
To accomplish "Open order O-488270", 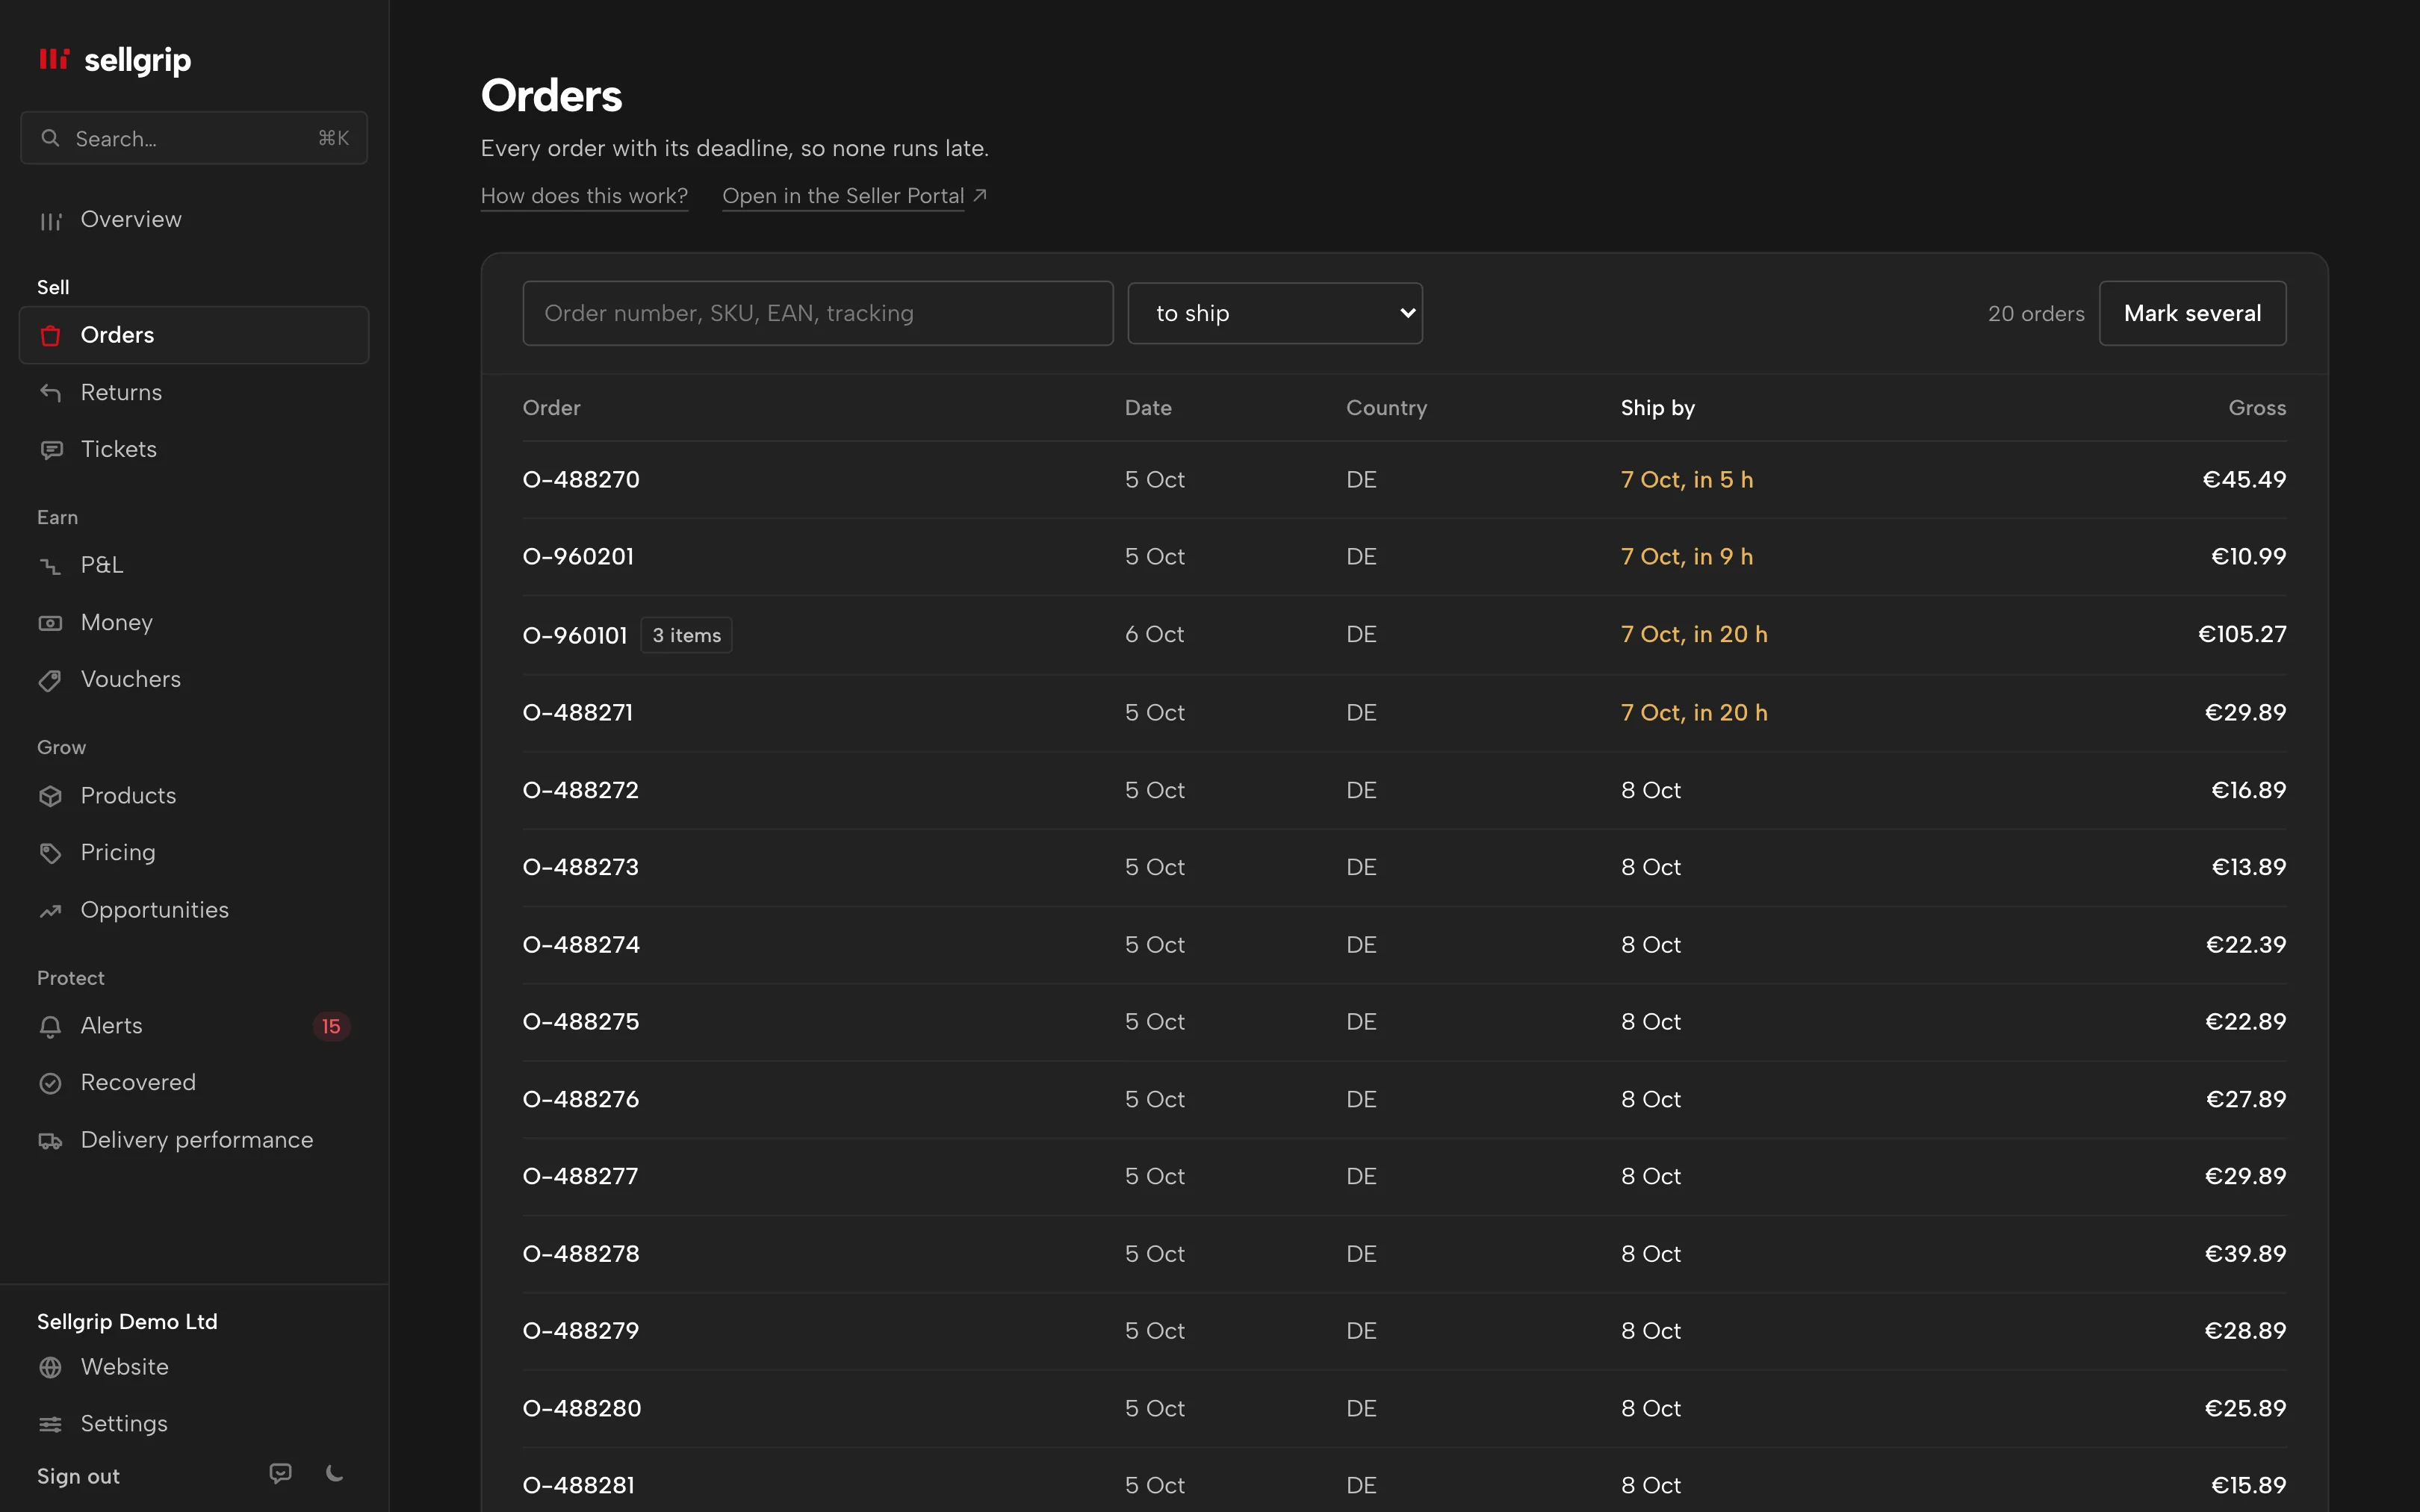I will click(x=581, y=480).
